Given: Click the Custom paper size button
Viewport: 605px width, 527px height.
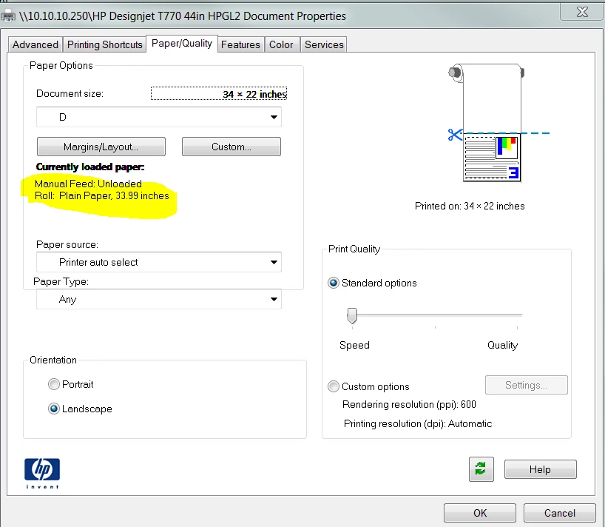Looking at the screenshot, I should click(231, 147).
